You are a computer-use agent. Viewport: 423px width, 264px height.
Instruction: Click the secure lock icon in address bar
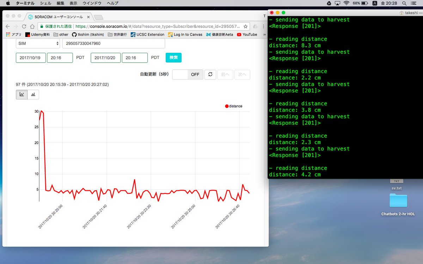42,26
